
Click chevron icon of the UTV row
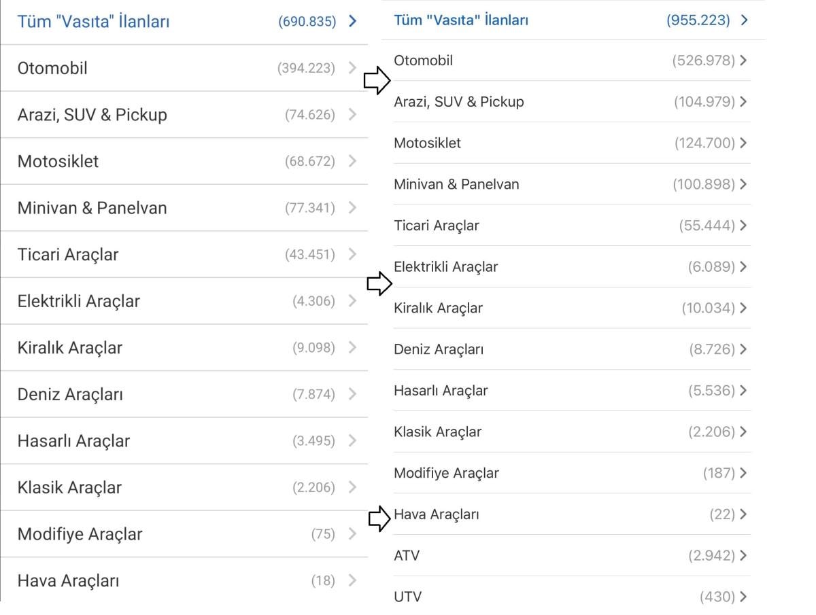tap(743, 597)
